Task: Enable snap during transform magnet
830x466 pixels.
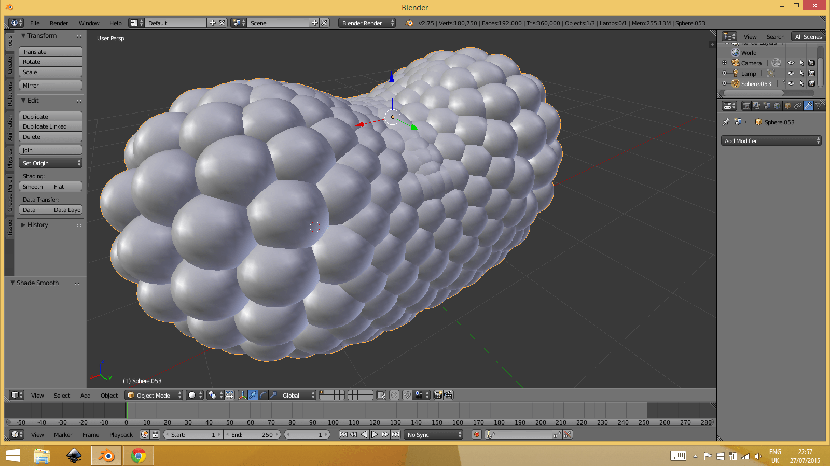Action: [x=407, y=395]
